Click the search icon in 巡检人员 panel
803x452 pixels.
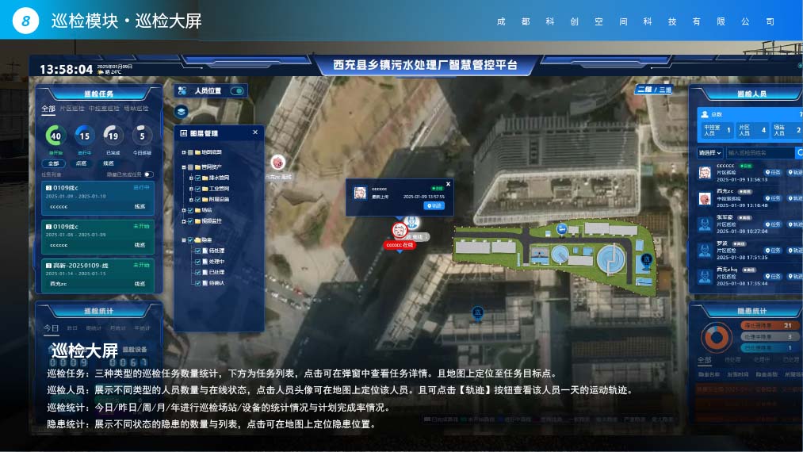point(798,152)
